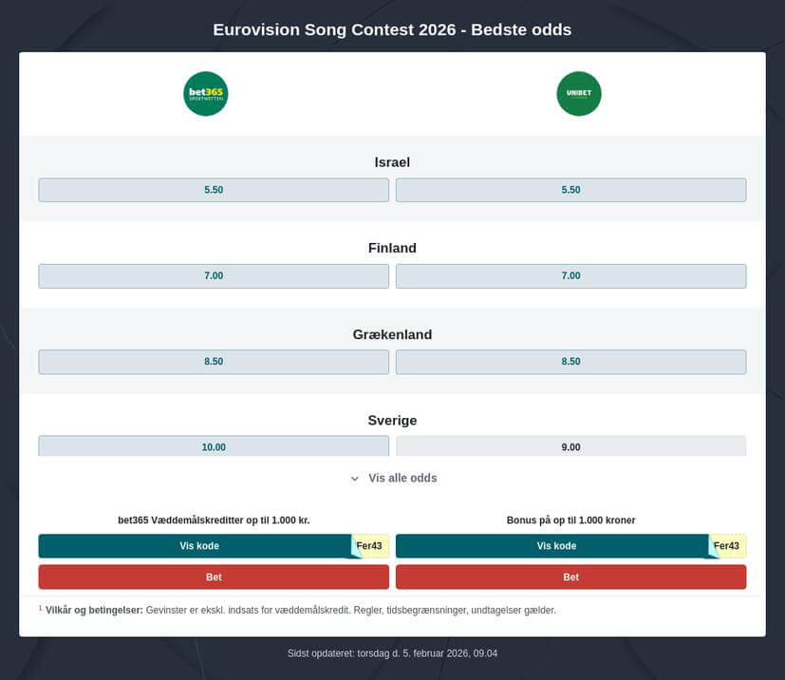Click the Vilkår og betingelser footnote
785x680 pixels.
pyautogui.click(x=94, y=611)
